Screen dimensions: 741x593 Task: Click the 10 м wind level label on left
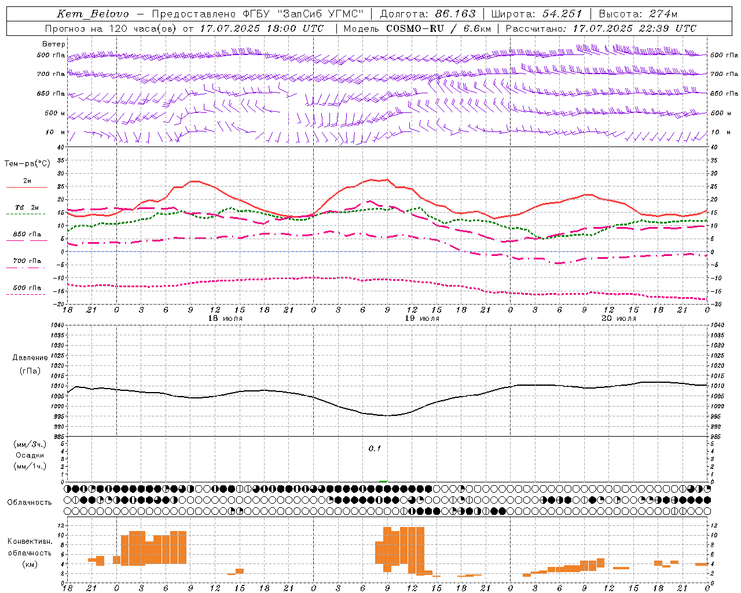point(56,133)
